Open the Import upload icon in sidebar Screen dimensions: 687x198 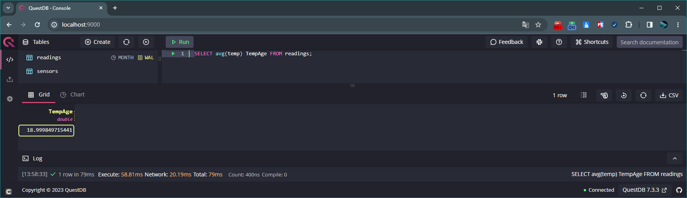click(x=10, y=79)
